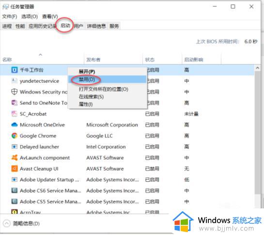Select the Microsoft OneDrive row name
This screenshot has height=235, width=264.
pyautogui.click(x=42, y=125)
